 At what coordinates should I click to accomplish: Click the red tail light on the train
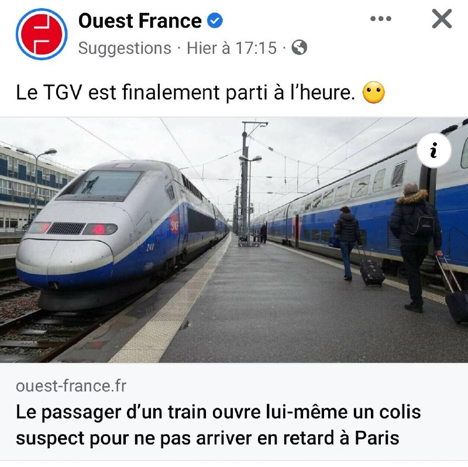(x=99, y=229)
